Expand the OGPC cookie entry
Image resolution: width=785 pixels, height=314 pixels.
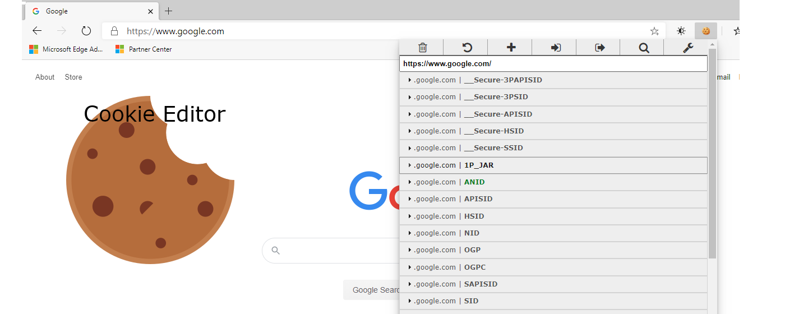click(x=553, y=267)
